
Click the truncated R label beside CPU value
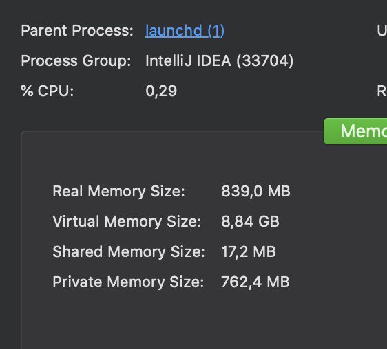pos(381,91)
